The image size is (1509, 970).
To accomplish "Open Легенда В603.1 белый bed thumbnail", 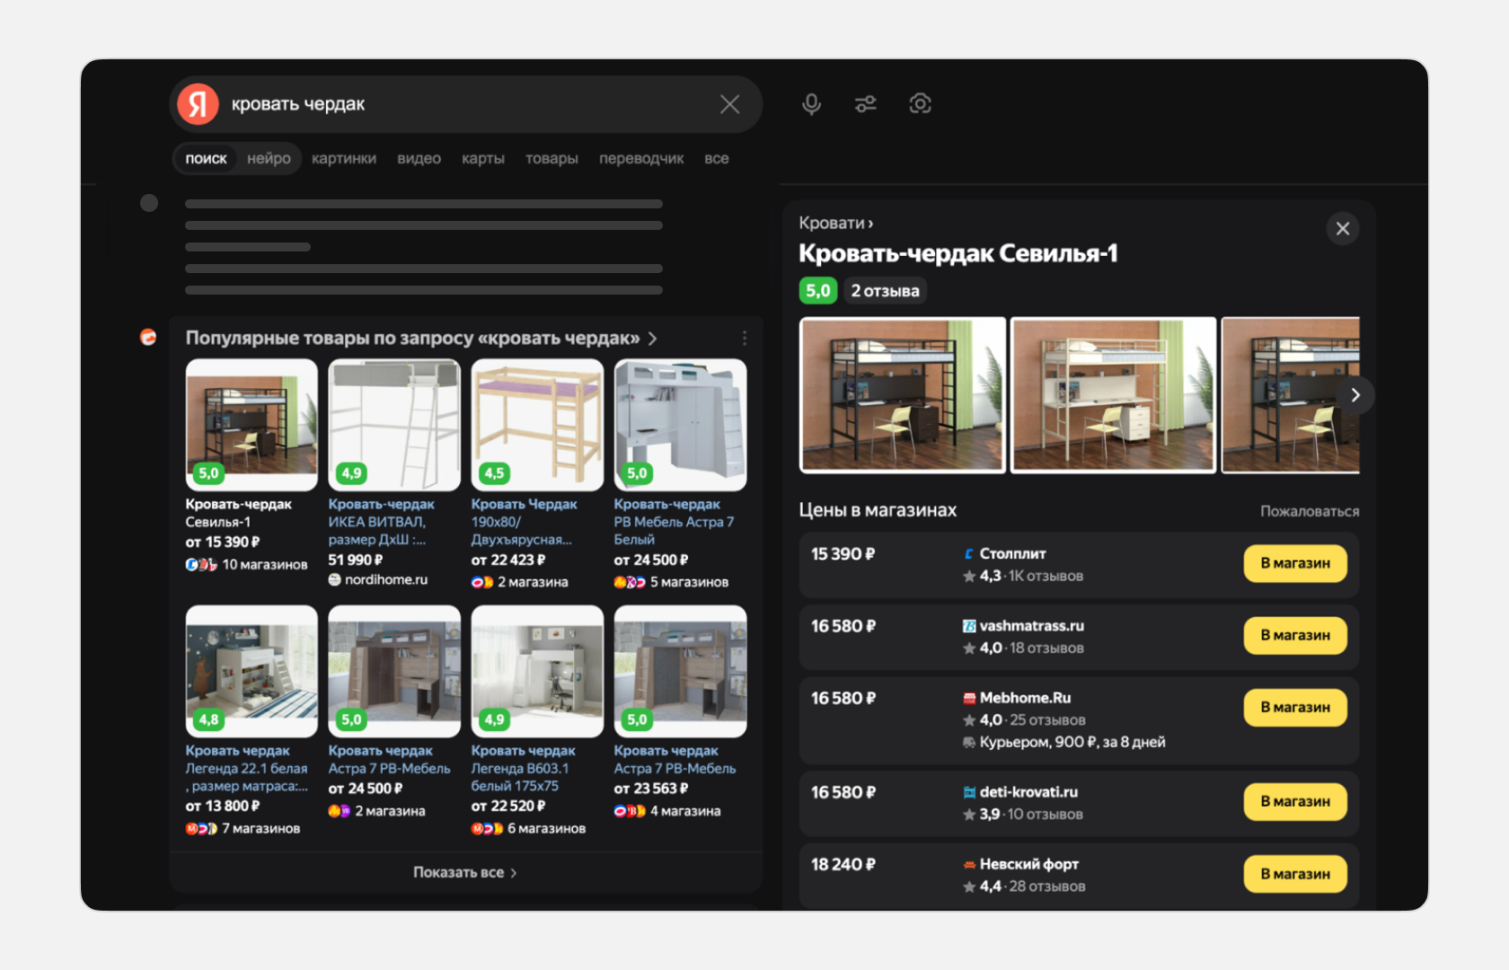I will pyautogui.click(x=537, y=671).
